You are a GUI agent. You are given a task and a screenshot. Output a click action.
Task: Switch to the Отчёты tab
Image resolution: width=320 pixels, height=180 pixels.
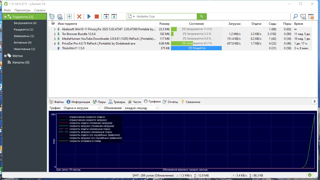pos(170,102)
